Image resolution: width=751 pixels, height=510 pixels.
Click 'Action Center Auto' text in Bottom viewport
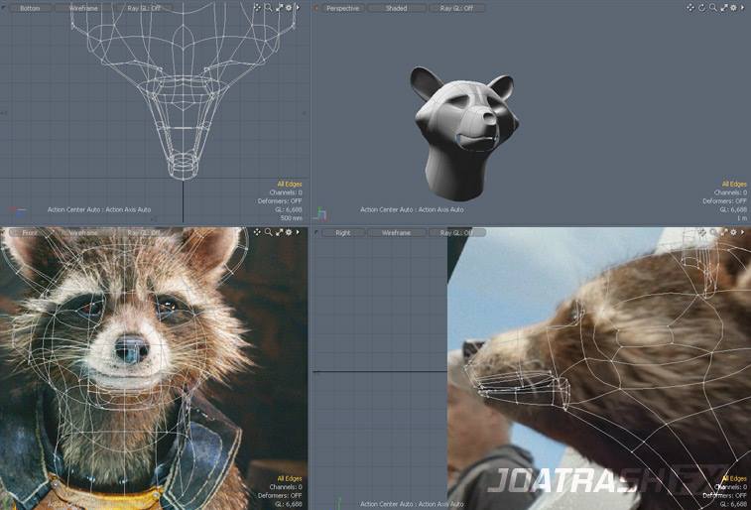pos(74,209)
